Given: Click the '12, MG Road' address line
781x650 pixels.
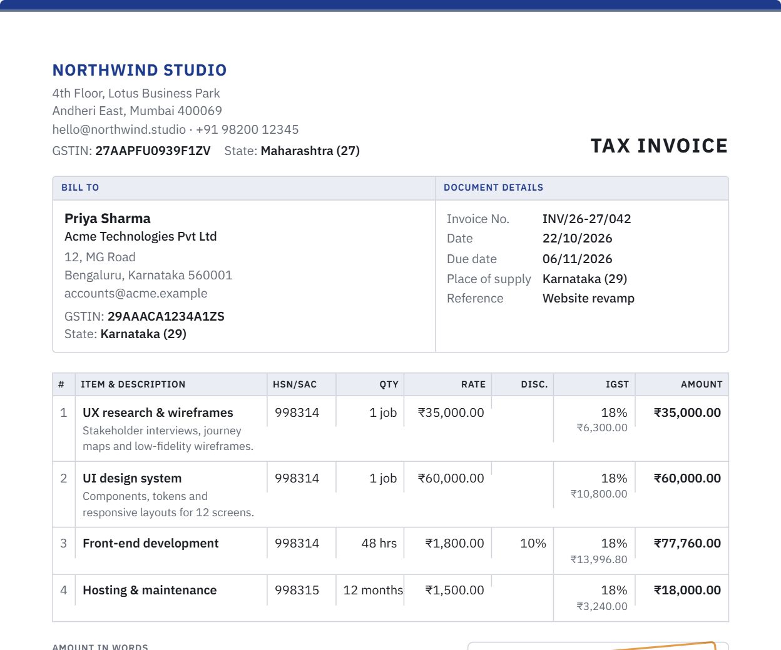Looking at the screenshot, I should [x=100, y=257].
